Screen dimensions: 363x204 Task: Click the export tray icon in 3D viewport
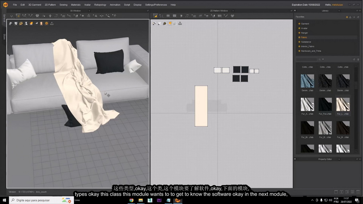coord(52,23)
